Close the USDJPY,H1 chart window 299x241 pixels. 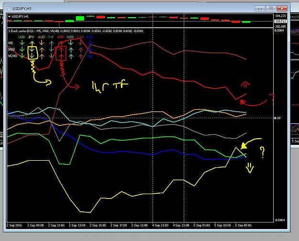coord(282,9)
